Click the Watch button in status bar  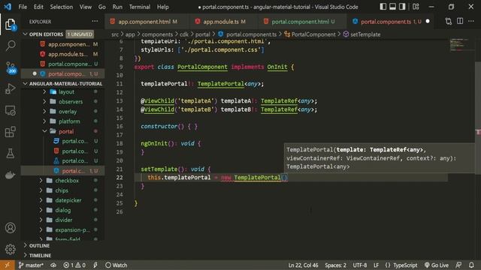point(116,265)
